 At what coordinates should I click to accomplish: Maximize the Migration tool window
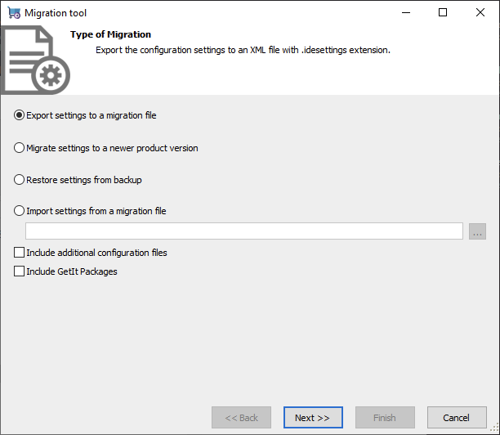[x=443, y=13]
